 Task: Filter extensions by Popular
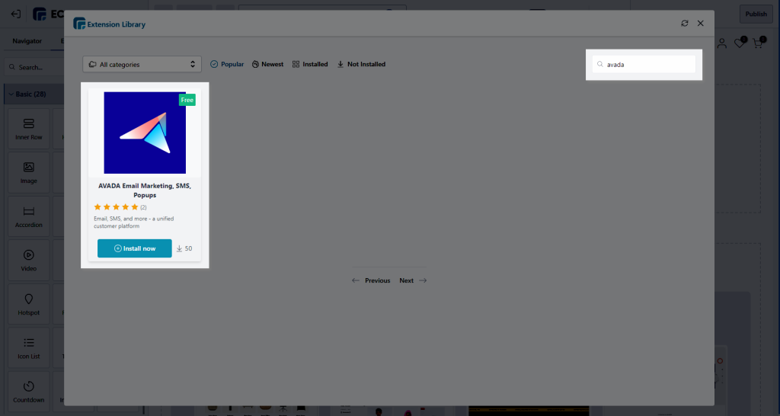(x=227, y=64)
